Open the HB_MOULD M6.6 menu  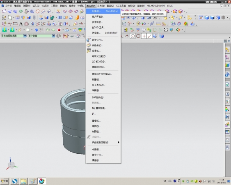click(x=156, y=6)
